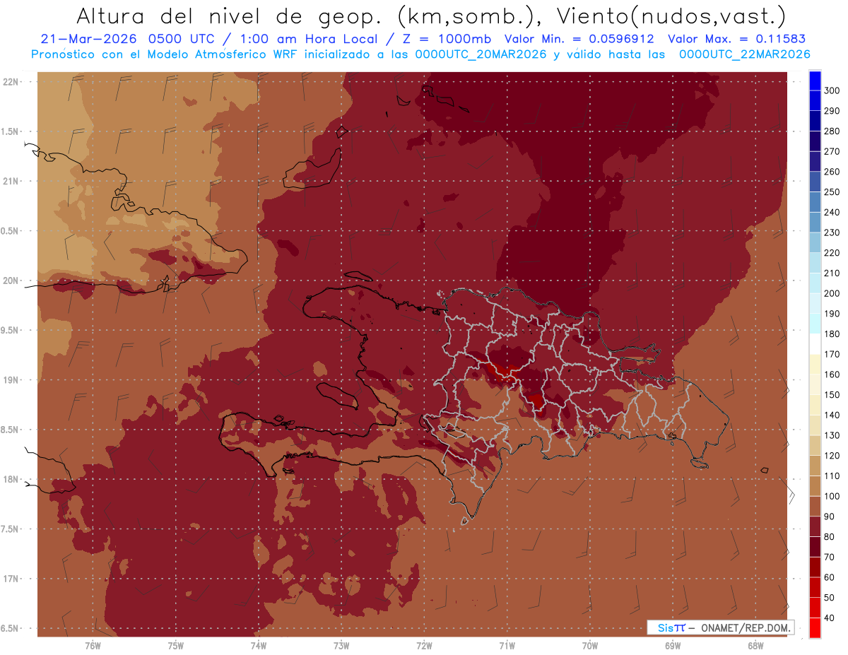Click the 76W longitude axis label

[x=93, y=645]
